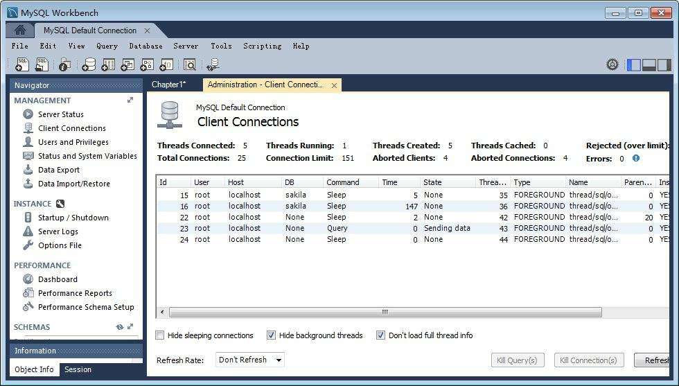The width and height of the screenshot is (679, 386).
Task: Open Performance Schema Setup
Action: tap(86, 307)
